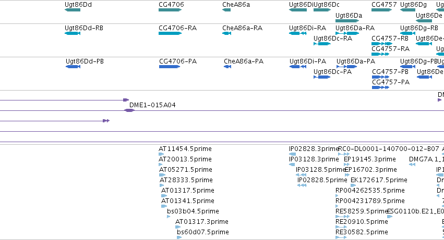Select the CG4706 gene arrow
444x240 pixels.
coord(170,10)
